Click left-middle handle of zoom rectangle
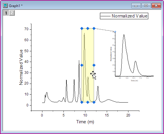Screen dimensions: 164x134 click(82, 65)
